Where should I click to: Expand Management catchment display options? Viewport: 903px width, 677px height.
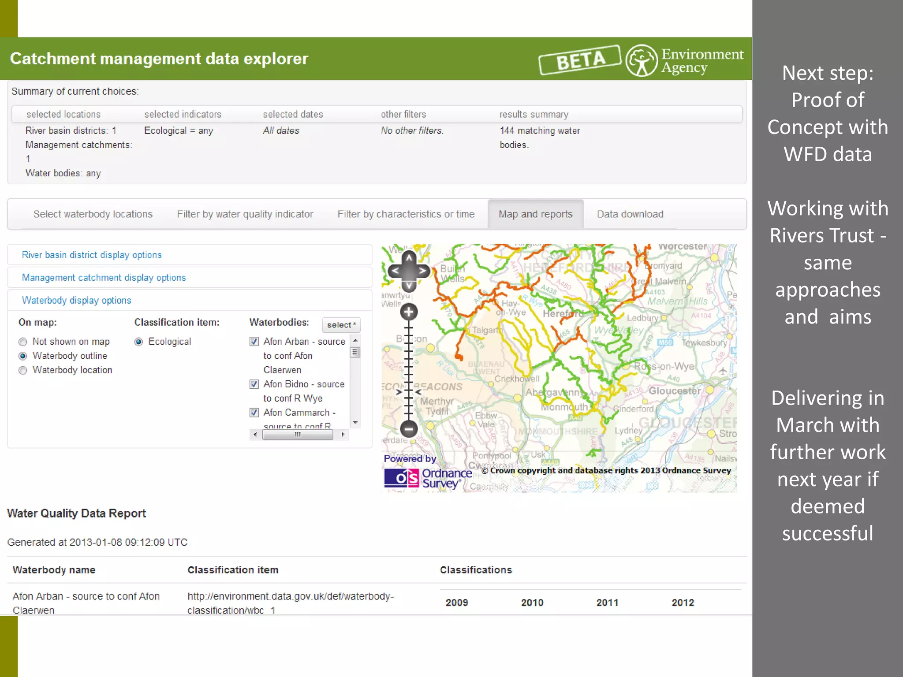click(x=104, y=278)
